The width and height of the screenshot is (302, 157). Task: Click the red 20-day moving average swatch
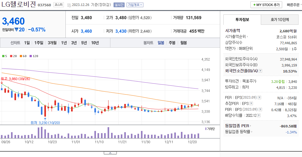(11, 56)
